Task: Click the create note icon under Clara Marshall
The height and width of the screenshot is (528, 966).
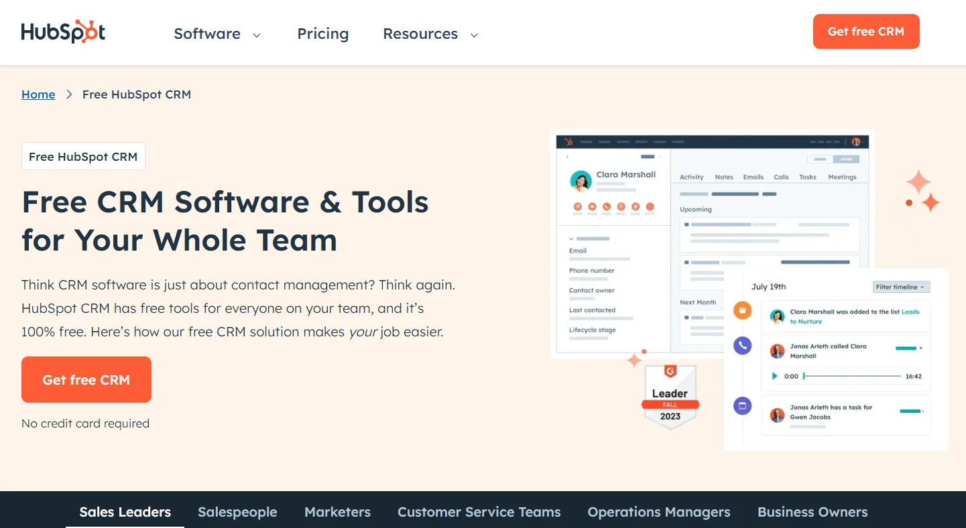Action: [577, 207]
